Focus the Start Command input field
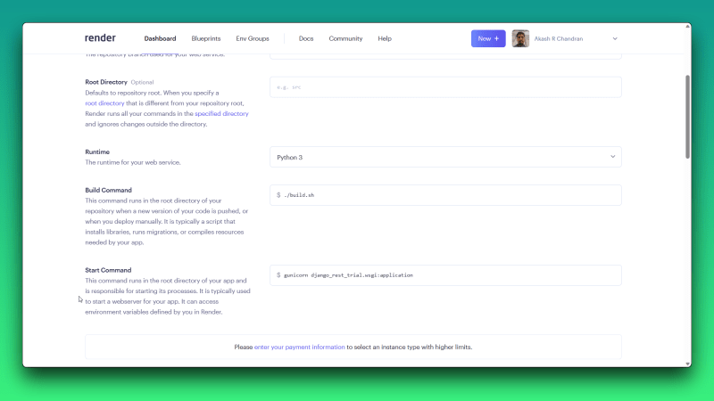Viewport: 714px width, 401px height. 445,275
